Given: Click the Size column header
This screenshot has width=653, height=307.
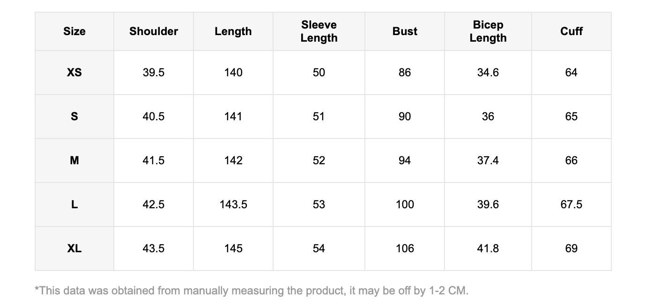Looking at the screenshot, I should 74,31.
